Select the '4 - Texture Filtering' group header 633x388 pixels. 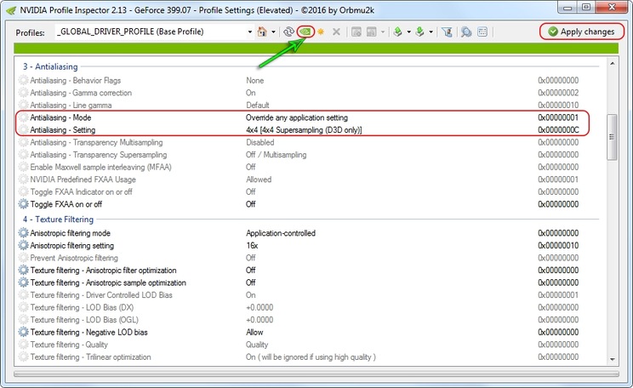tap(58, 220)
